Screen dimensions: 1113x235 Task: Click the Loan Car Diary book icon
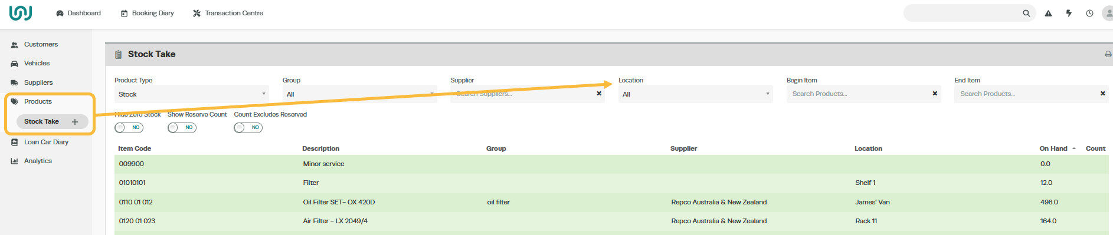[15, 142]
